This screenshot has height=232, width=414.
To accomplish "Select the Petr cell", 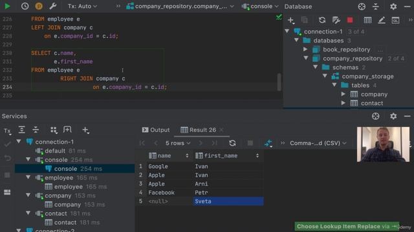I will coord(228,193).
